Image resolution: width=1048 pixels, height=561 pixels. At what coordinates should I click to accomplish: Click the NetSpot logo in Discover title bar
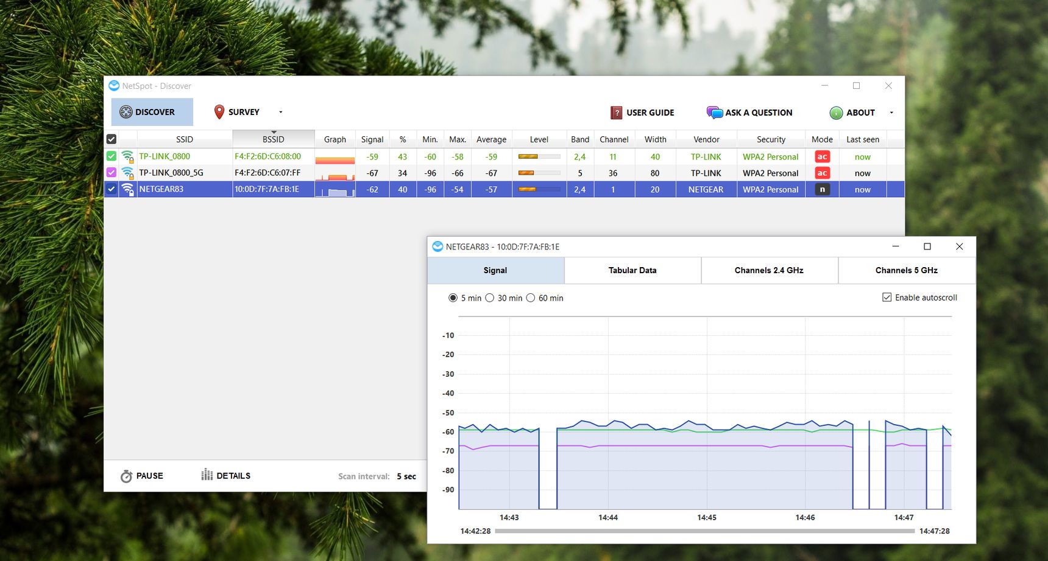pos(114,86)
